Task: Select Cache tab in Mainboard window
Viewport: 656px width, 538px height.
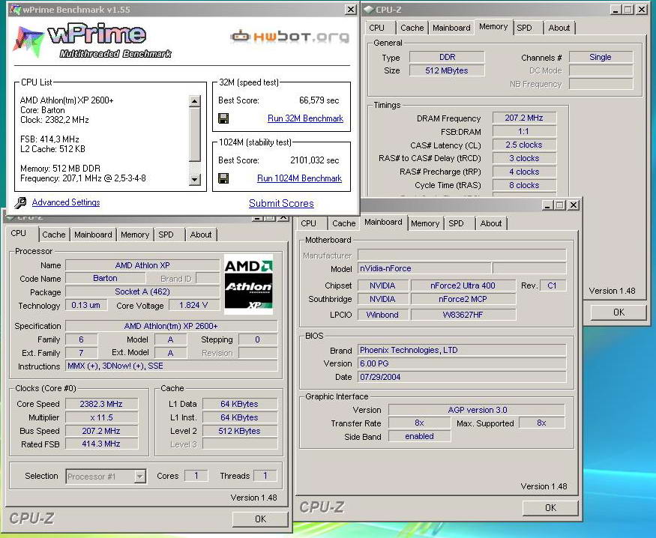Action: coord(344,223)
